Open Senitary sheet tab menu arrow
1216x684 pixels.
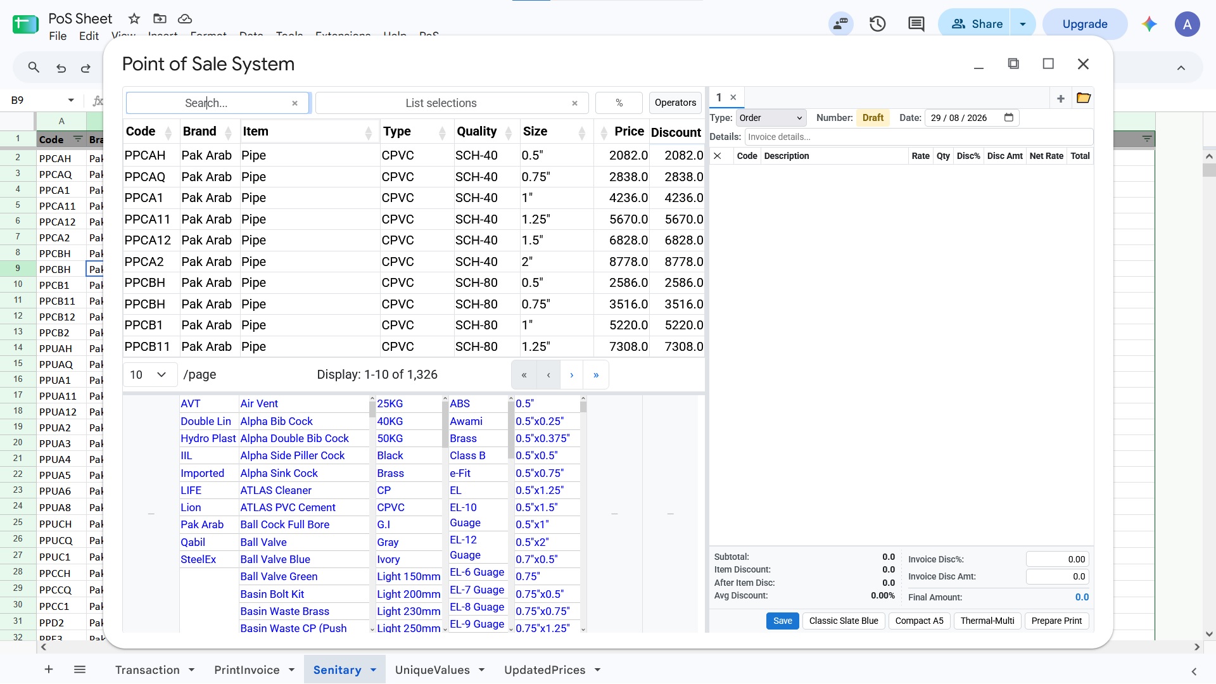pos(373,670)
